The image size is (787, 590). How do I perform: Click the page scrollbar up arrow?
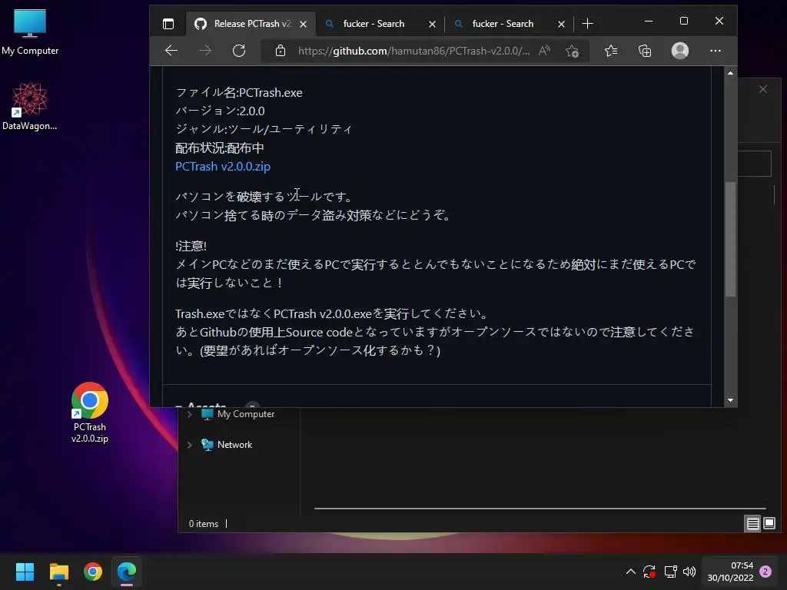(730, 73)
